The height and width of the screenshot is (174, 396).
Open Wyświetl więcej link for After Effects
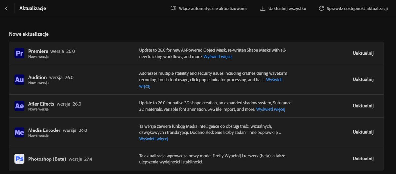click(x=271, y=109)
